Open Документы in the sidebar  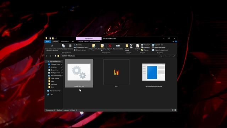pos(54,70)
